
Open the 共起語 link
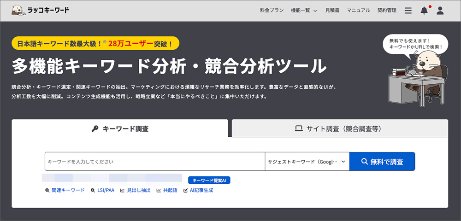[167, 190]
